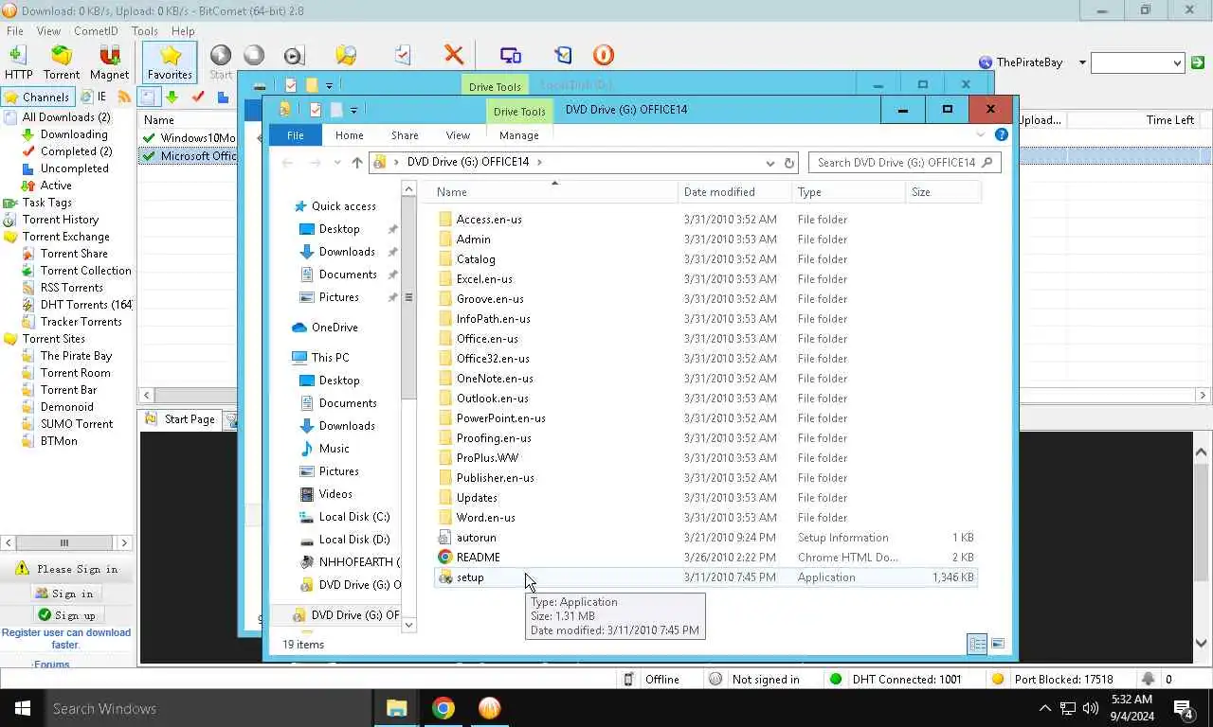Click the Sign in button in BitComet
The image size is (1213, 727).
click(64, 594)
